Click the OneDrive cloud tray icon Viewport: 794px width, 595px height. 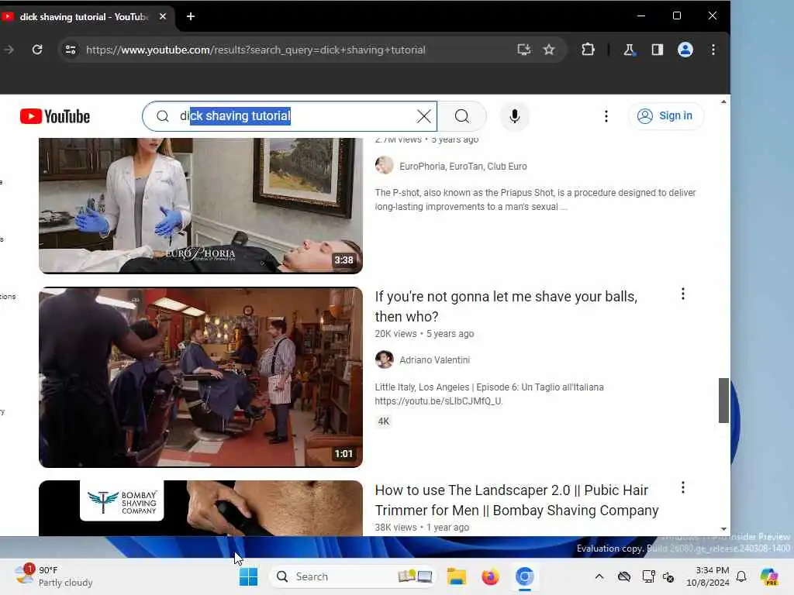[x=624, y=576]
